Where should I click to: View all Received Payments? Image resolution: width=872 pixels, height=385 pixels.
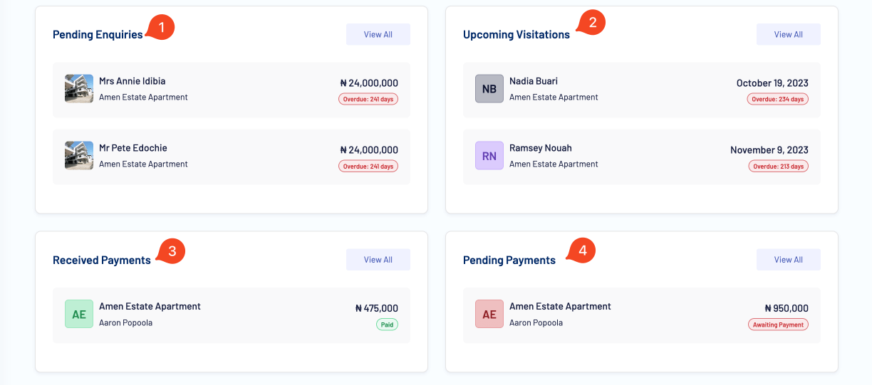[378, 260]
